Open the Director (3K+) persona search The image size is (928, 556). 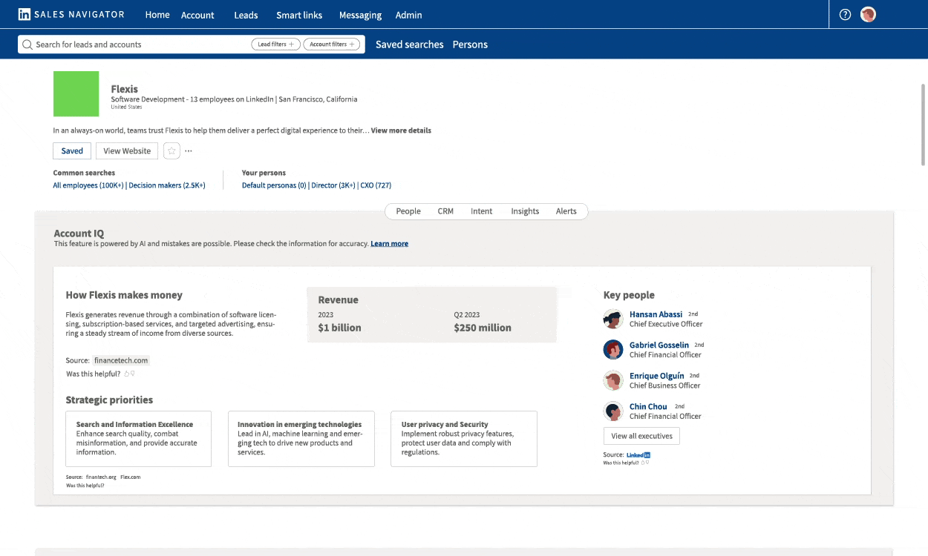(x=333, y=185)
